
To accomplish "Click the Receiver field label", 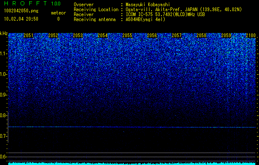I will click(84, 14).
